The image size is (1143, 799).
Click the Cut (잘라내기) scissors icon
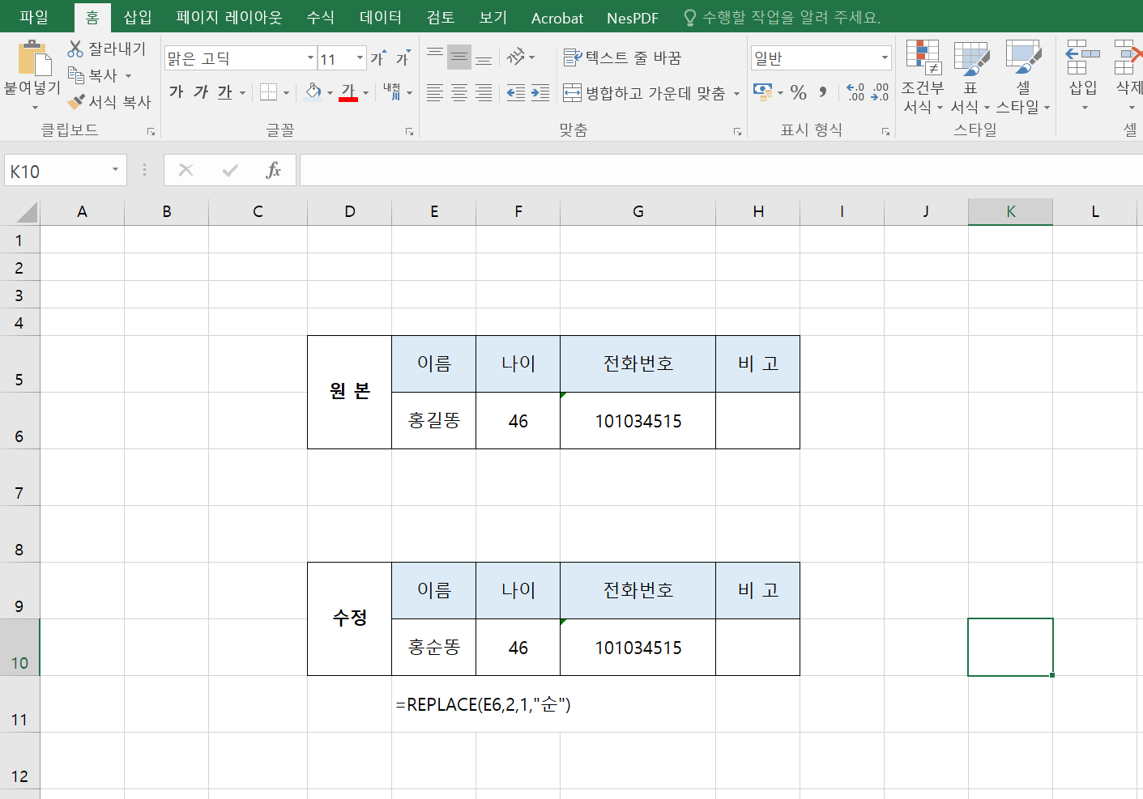click(75, 49)
